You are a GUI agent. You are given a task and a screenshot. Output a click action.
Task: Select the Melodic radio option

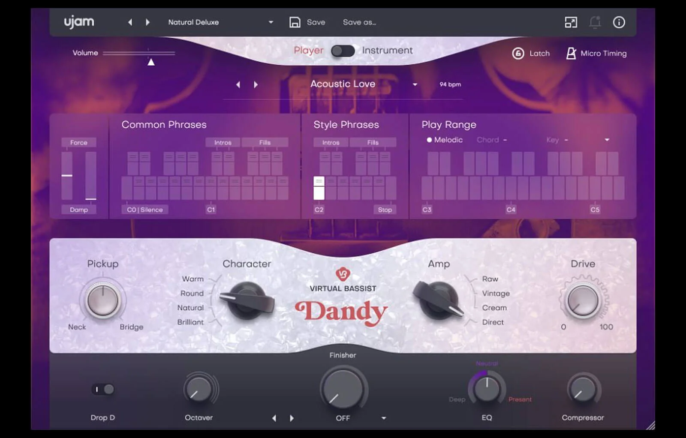point(429,140)
